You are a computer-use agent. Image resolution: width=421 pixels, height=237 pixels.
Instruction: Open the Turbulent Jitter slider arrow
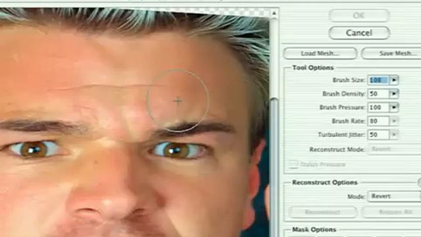394,134
